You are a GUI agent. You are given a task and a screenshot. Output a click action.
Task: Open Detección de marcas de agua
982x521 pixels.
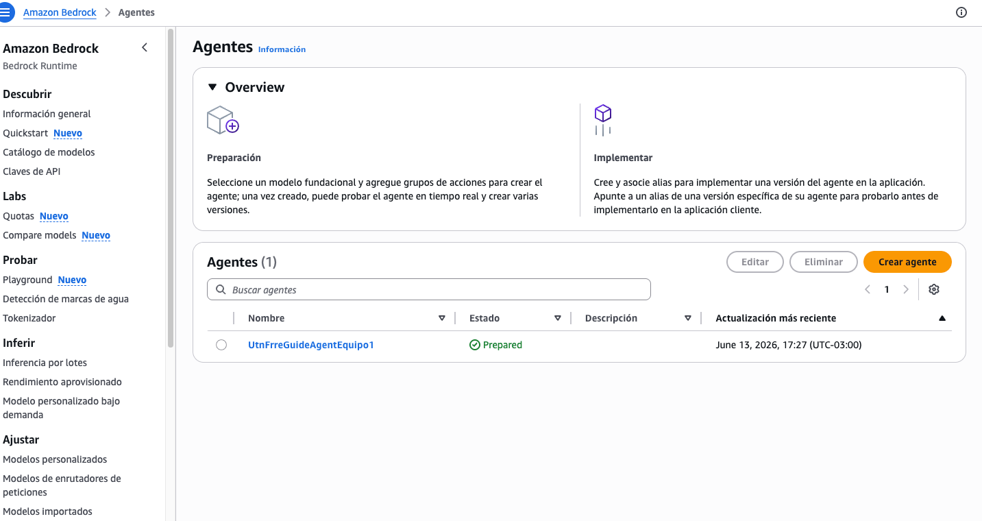pyautogui.click(x=66, y=299)
